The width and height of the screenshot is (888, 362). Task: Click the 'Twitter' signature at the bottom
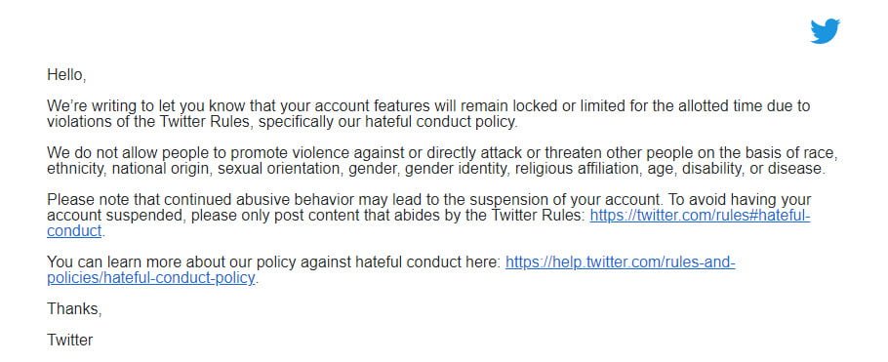click(x=70, y=340)
